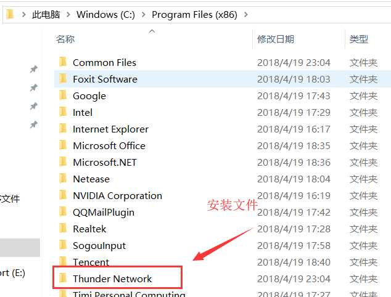This screenshot has height=297, width=391.
Task: Click the Common Files folder icon
Action: coord(62,62)
